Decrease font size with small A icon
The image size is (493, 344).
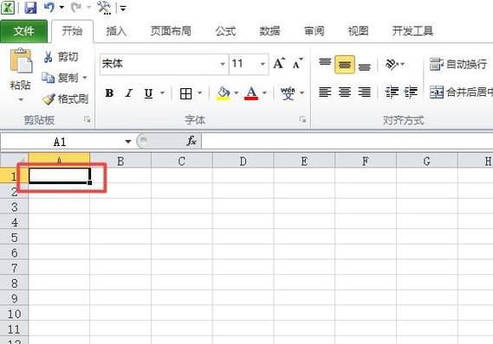pos(297,64)
